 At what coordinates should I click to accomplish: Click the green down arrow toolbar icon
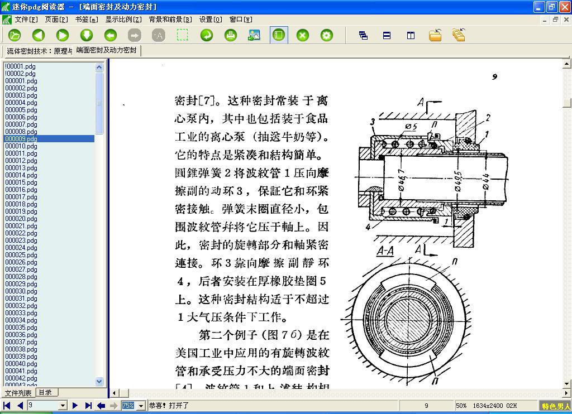pos(87,35)
